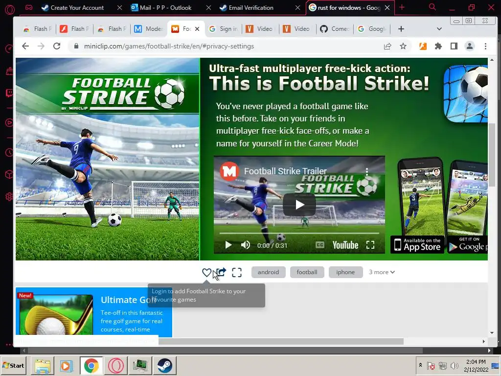Click the small play button in the video controls

click(x=228, y=245)
